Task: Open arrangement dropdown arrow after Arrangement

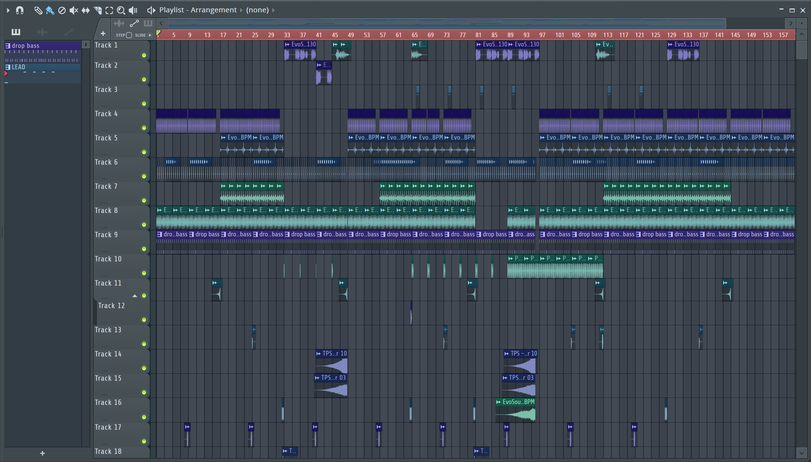Action: coord(241,10)
